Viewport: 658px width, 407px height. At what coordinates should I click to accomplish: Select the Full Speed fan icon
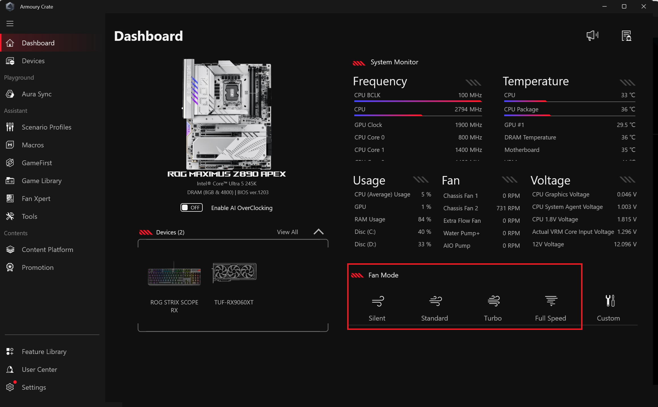pos(551,301)
